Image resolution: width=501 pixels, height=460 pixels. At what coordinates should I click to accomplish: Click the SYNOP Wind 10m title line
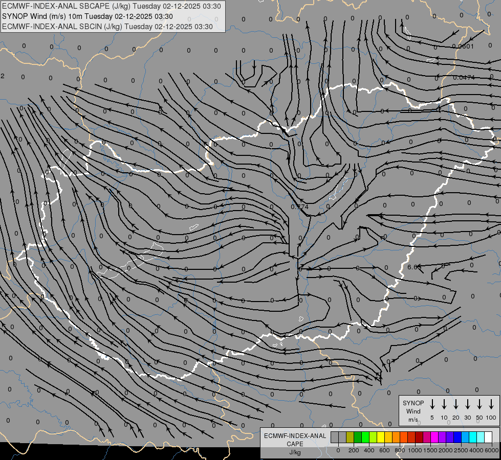pyautogui.click(x=87, y=16)
